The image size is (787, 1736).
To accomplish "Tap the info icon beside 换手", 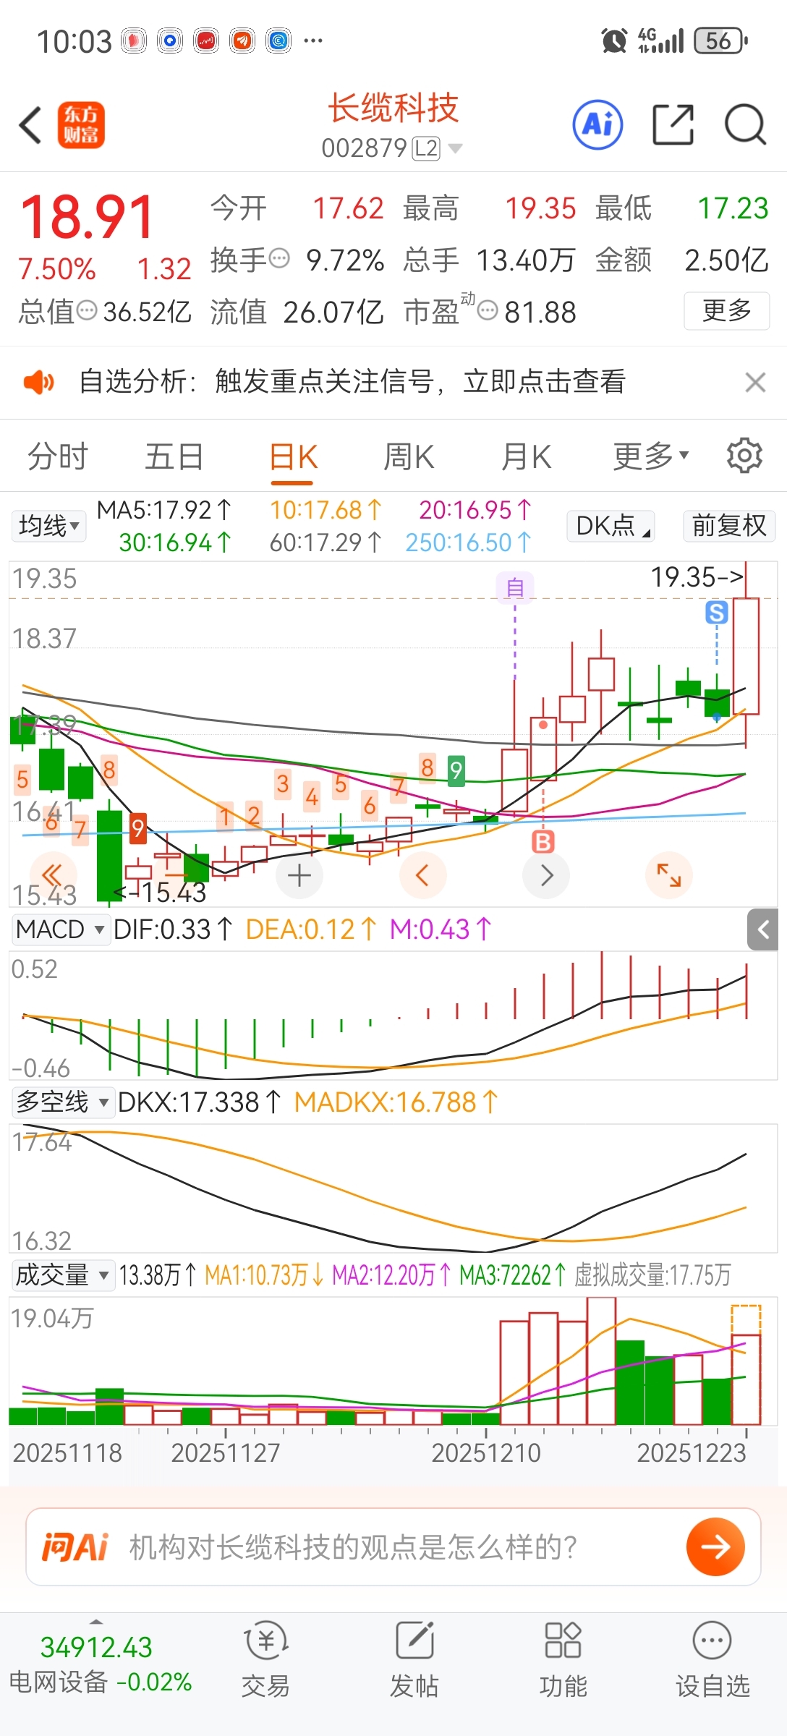I will pyautogui.click(x=279, y=258).
